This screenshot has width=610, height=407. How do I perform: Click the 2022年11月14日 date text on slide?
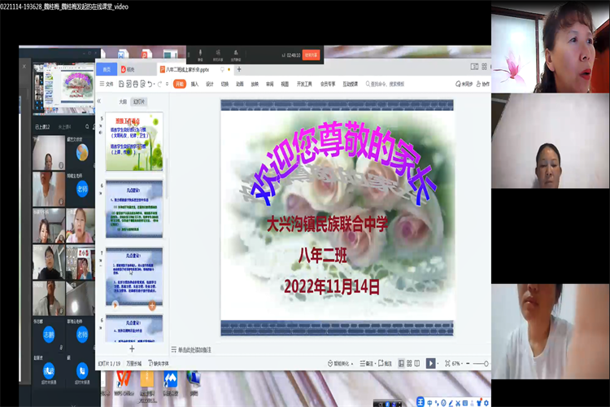(332, 287)
